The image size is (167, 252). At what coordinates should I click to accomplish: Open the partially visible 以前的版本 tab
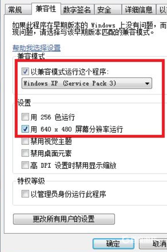(162, 10)
